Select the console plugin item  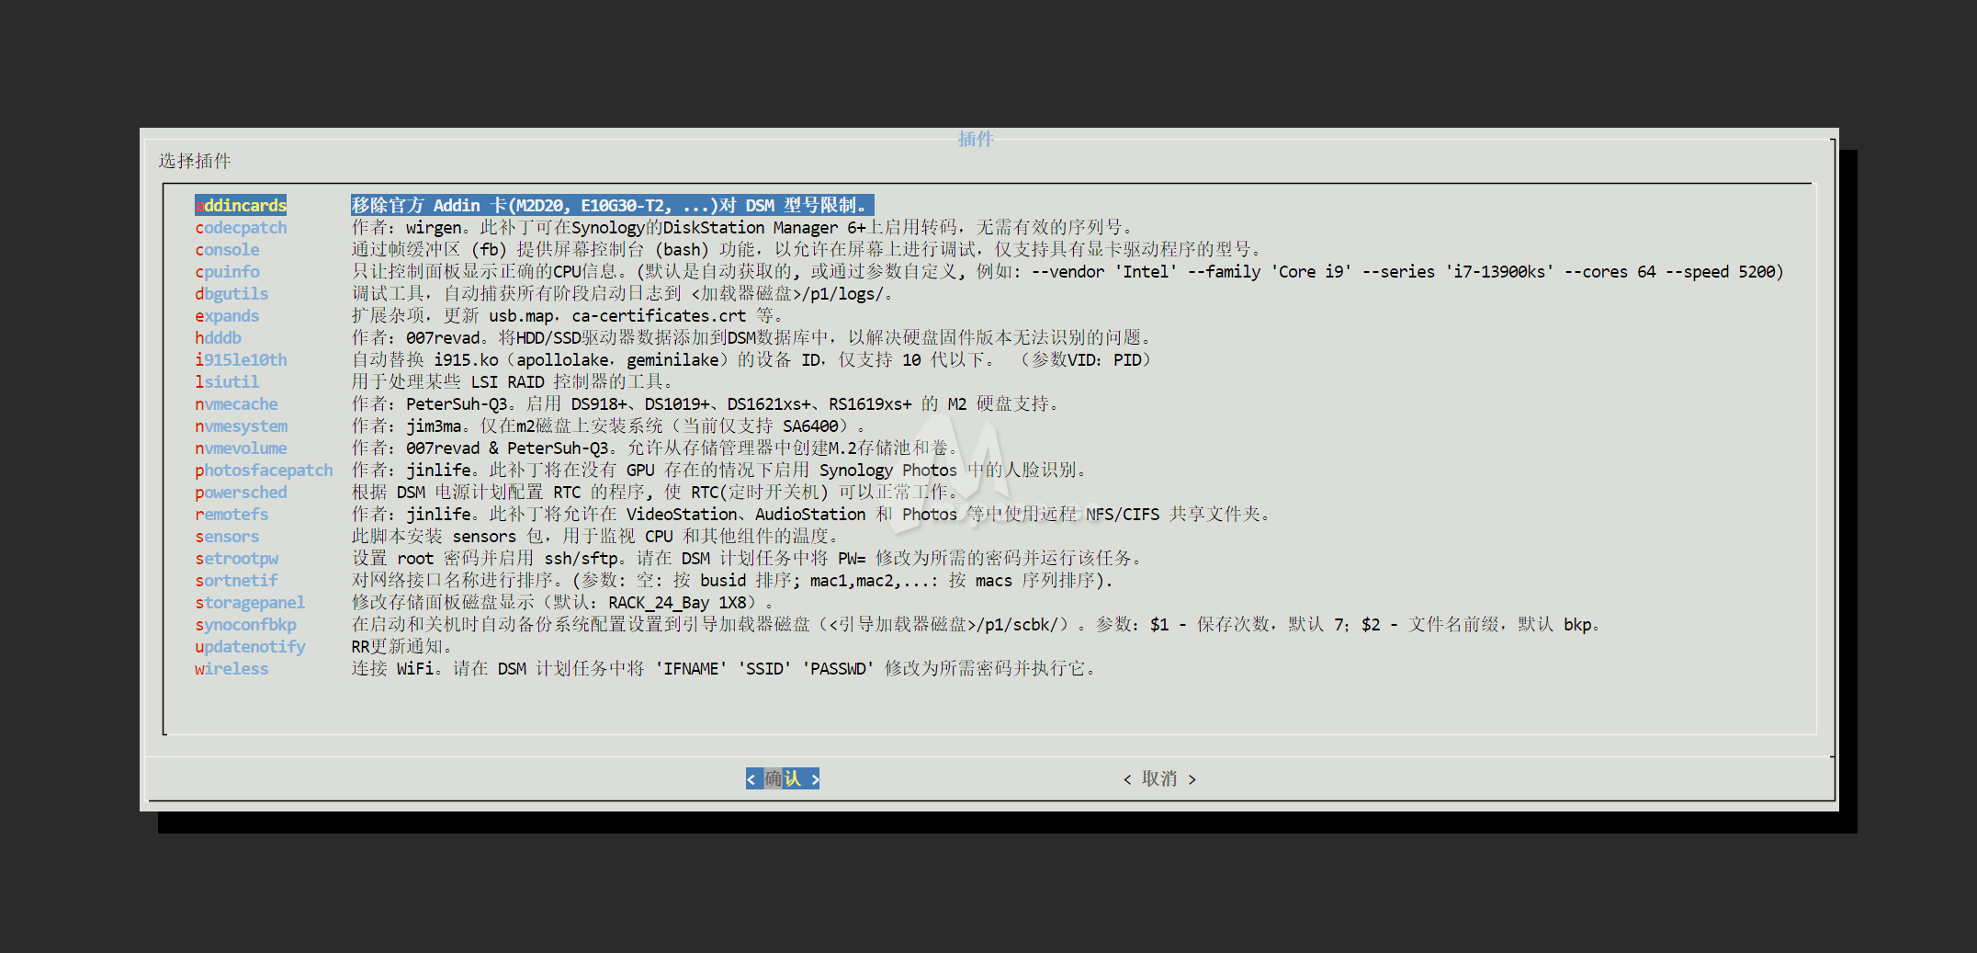[227, 249]
